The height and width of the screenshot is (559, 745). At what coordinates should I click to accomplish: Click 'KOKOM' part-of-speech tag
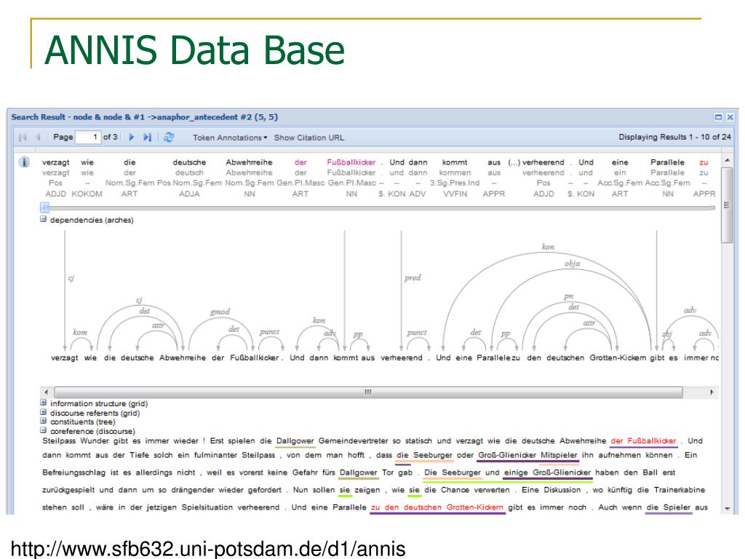tap(87, 194)
